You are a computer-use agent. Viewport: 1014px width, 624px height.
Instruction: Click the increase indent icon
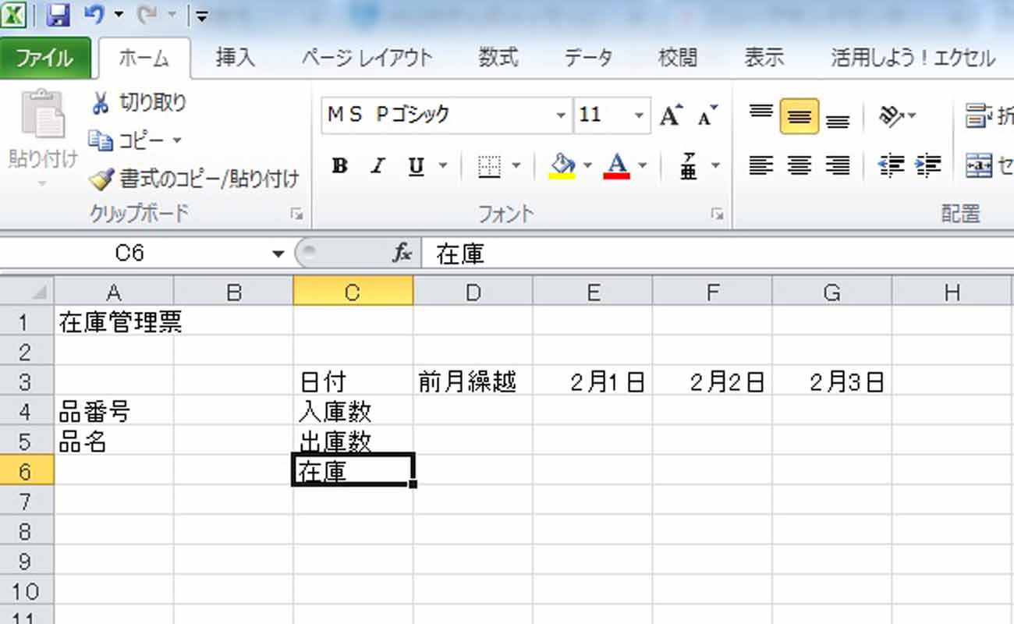click(927, 165)
